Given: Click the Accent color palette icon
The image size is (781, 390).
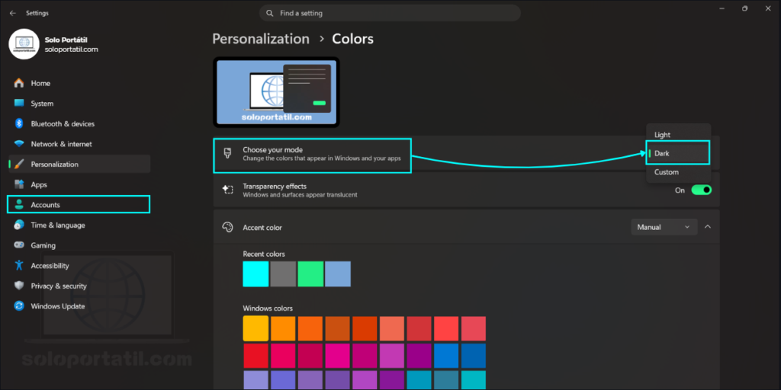Looking at the screenshot, I should point(227,227).
